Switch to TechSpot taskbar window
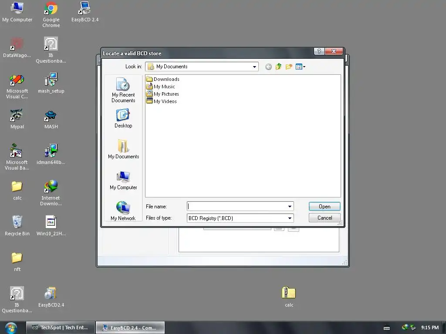The width and height of the screenshot is (446, 334). (x=61, y=327)
